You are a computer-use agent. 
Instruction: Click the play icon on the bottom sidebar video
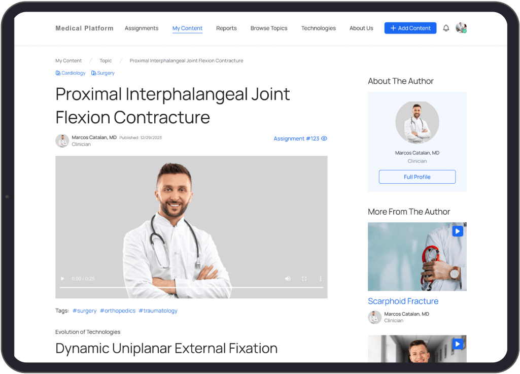click(x=458, y=344)
